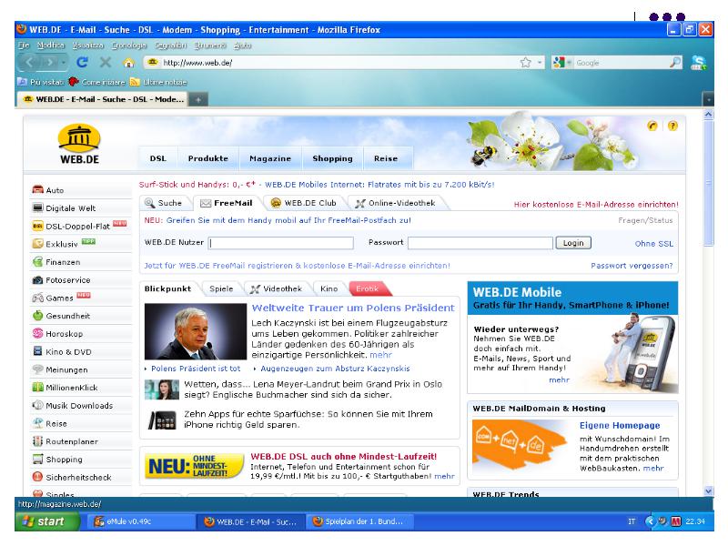728x546 pixels.
Task: Switch to the Suche tab
Action: [x=163, y=203]
